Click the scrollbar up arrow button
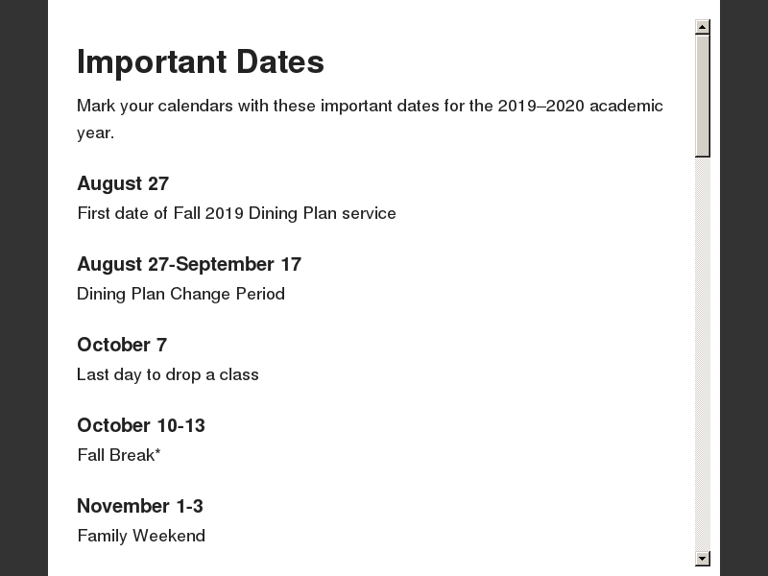The image size is (768, 576). [703, 27]
